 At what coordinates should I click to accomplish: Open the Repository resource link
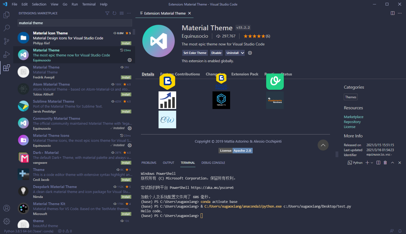point(352,122)
